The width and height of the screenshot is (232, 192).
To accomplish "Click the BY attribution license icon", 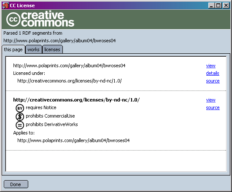I will [20, 108].
